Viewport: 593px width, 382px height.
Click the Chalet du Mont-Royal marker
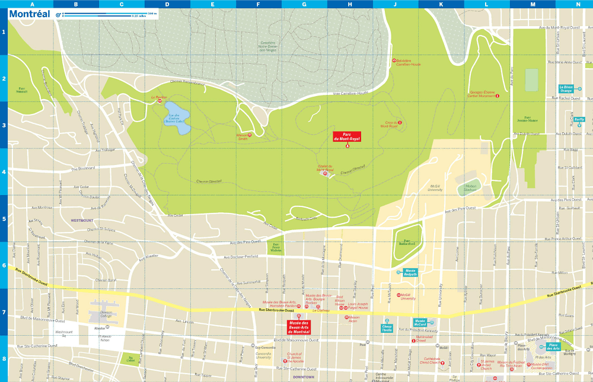point(324,173)
